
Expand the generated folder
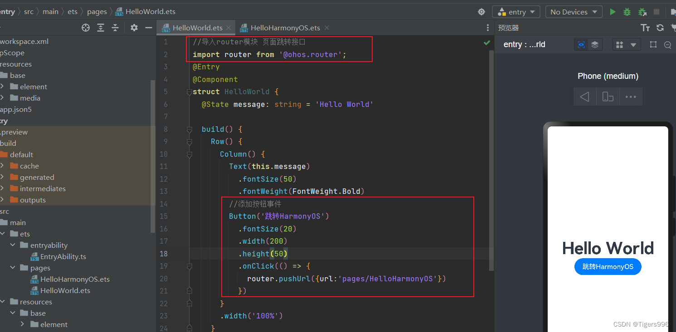(x=2, y=177)
